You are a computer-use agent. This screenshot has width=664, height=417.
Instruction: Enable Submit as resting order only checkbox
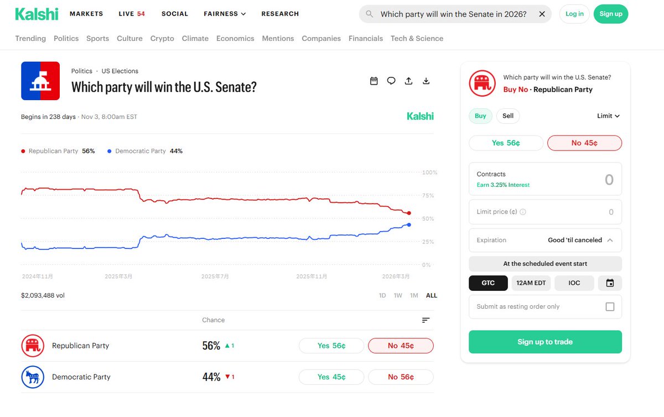coord(610,306)
